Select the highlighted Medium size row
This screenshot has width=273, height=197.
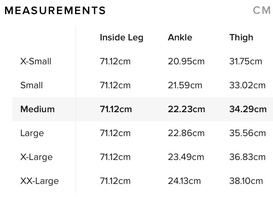tap(37, 109)
